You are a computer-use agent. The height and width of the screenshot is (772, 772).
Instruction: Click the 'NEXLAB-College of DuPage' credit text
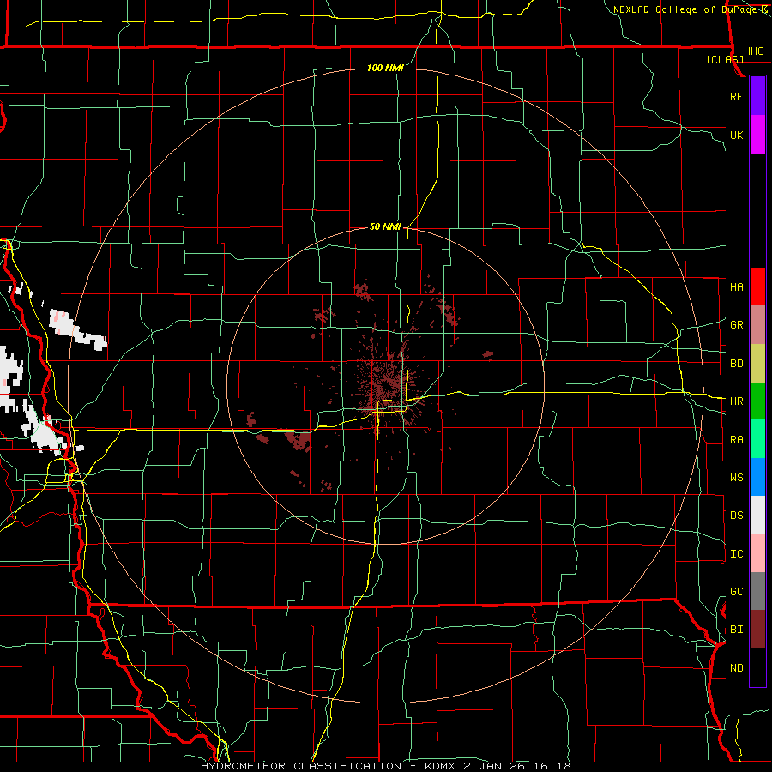tap(686, 9)
